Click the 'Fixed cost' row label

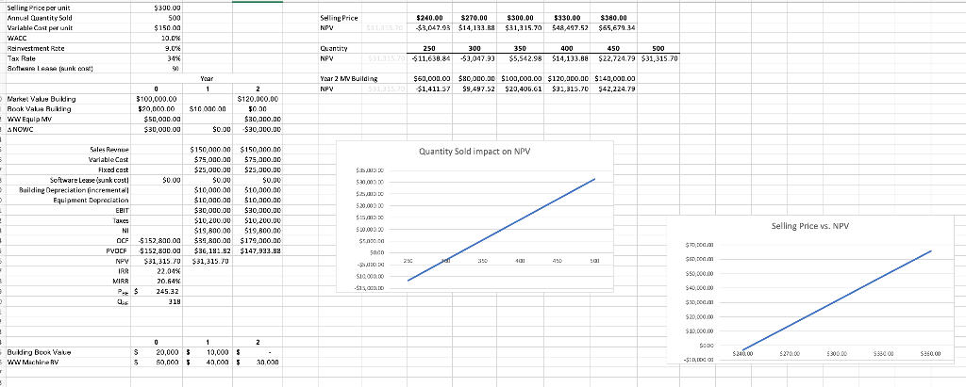tap(113, 169)
